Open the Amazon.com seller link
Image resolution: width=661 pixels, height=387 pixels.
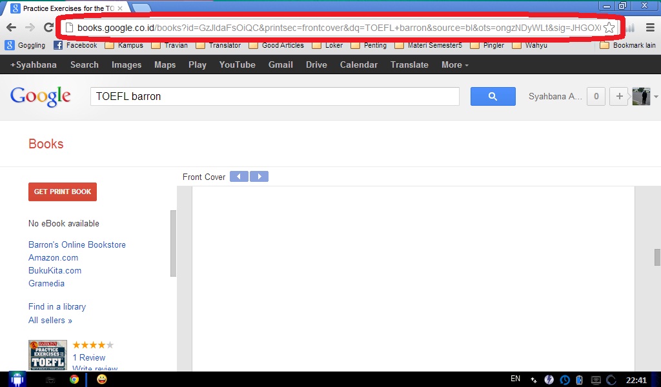click(x=53, y=258)
